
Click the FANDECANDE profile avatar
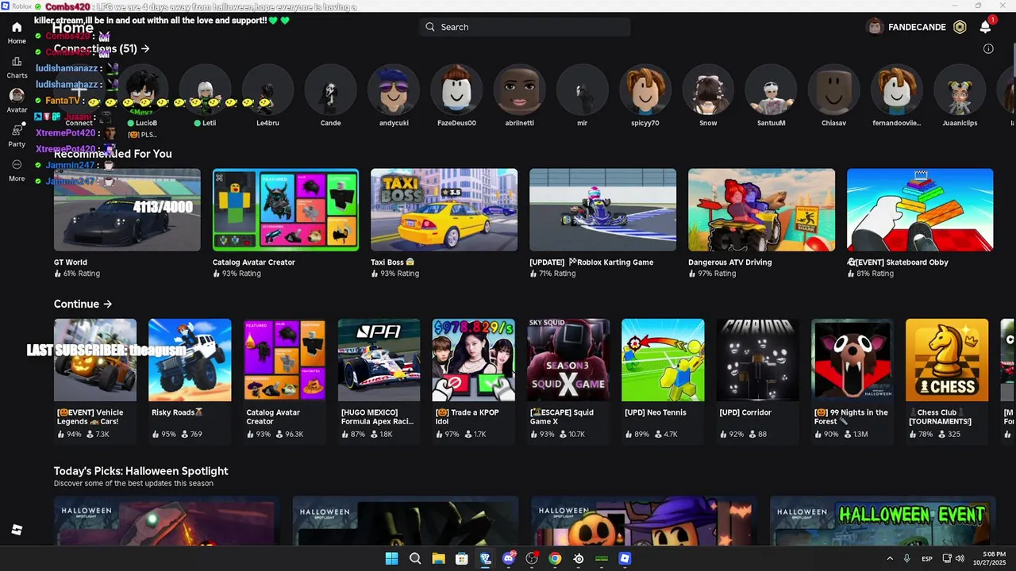click(875, 27)
